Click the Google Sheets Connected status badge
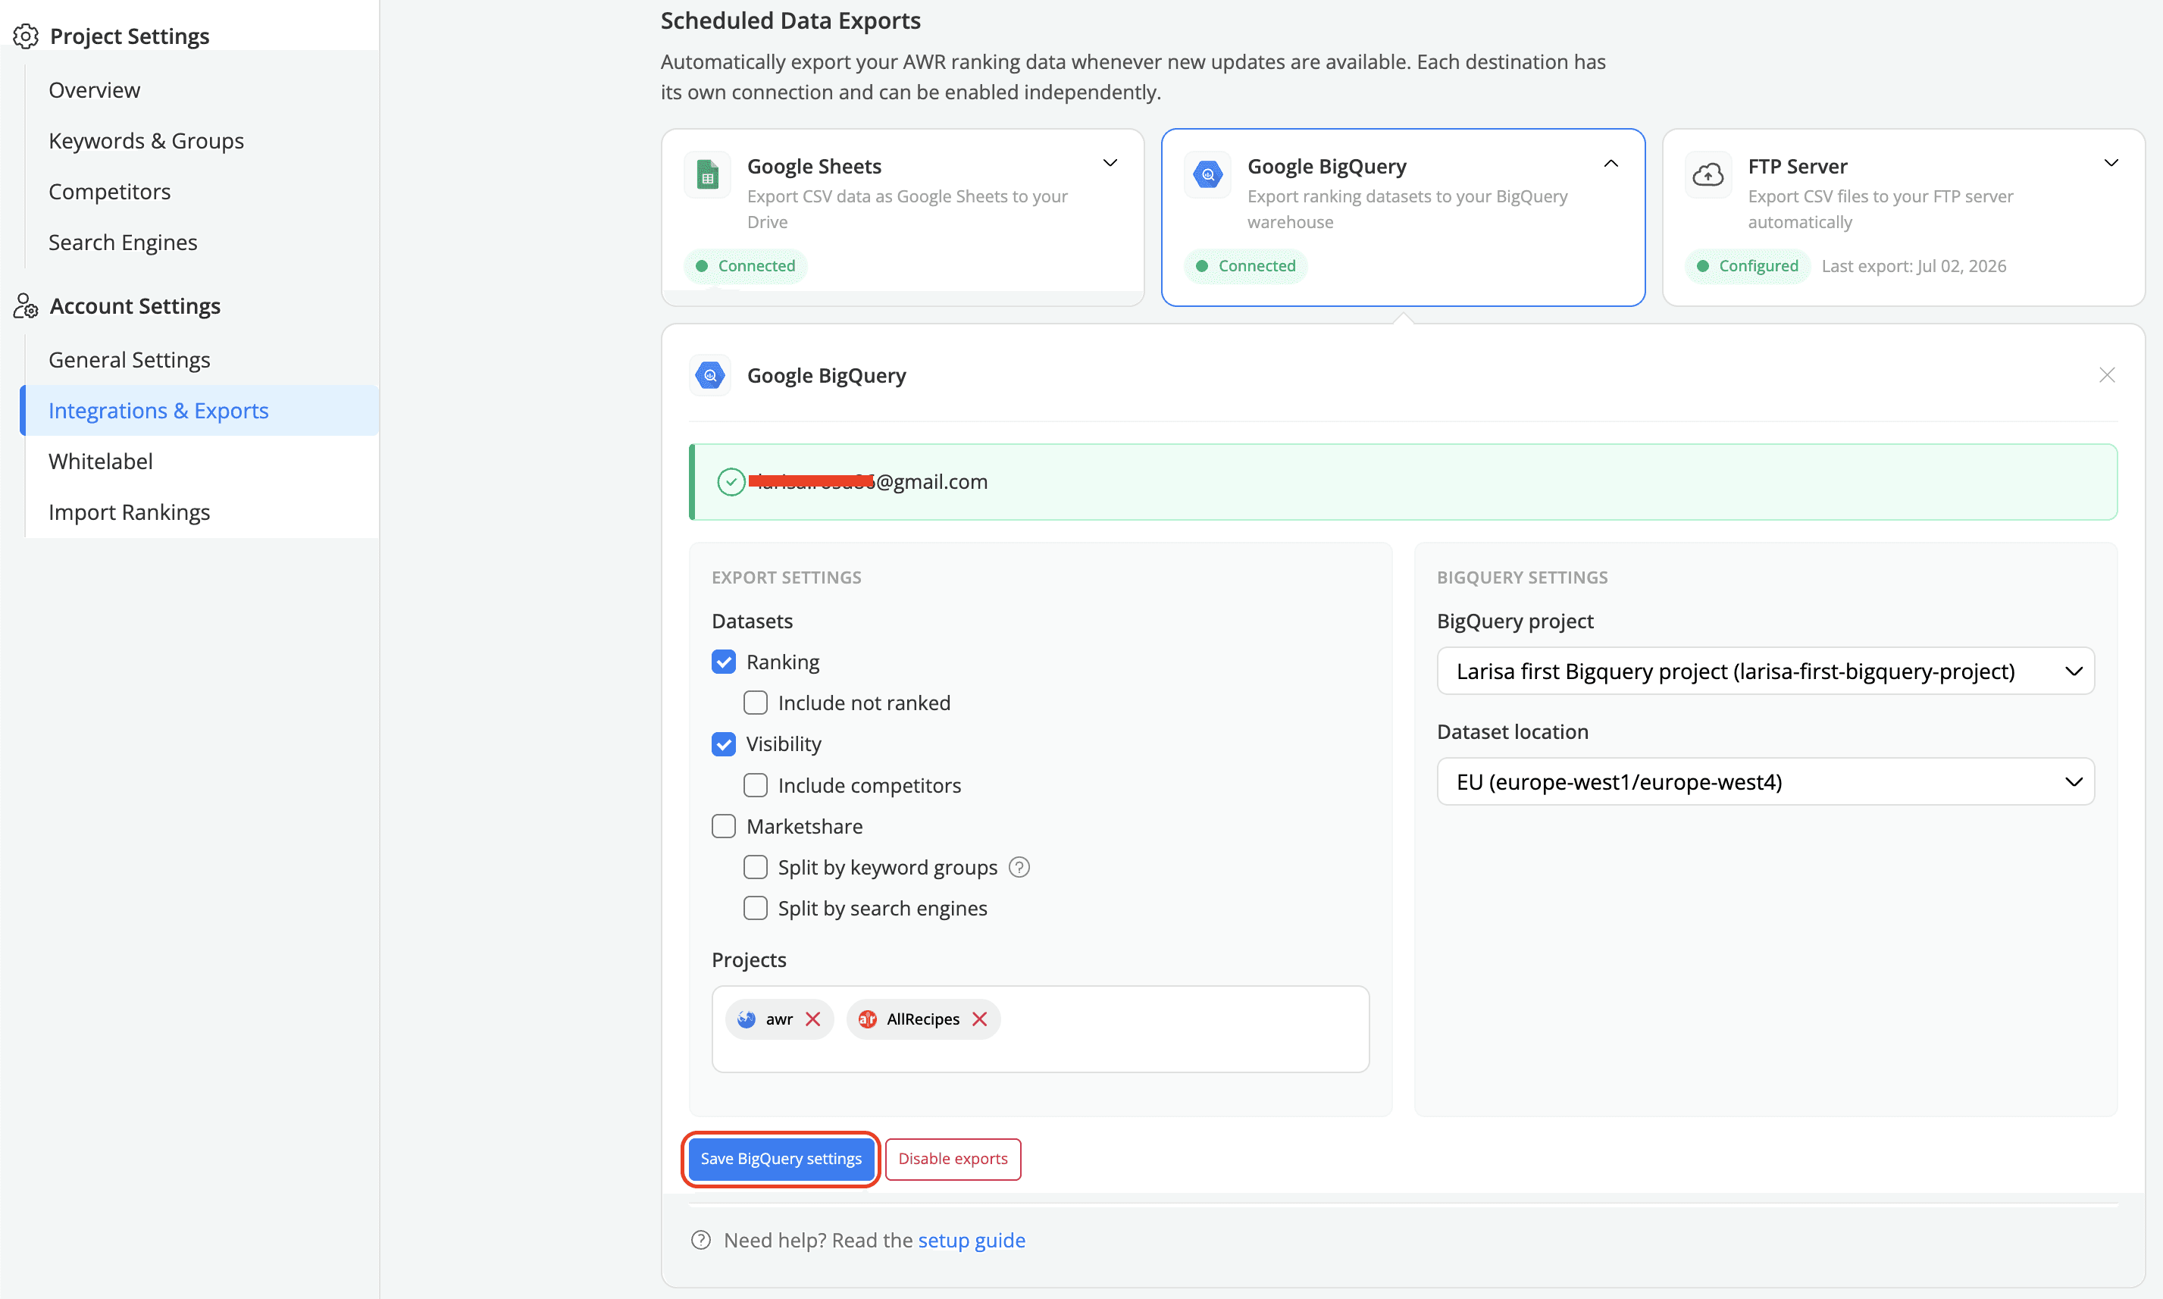2163x1299 pixels. [x=746, y=266]
